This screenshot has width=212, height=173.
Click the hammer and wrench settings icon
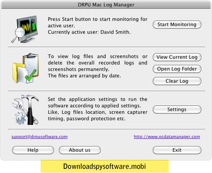click(x=26, y=110)
